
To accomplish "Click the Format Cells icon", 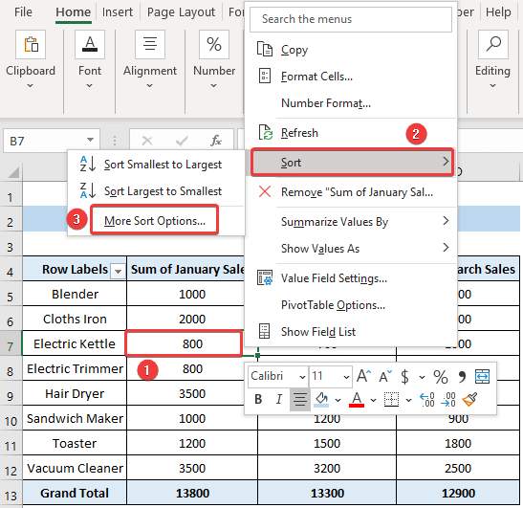I will click(x=265, y=77).
